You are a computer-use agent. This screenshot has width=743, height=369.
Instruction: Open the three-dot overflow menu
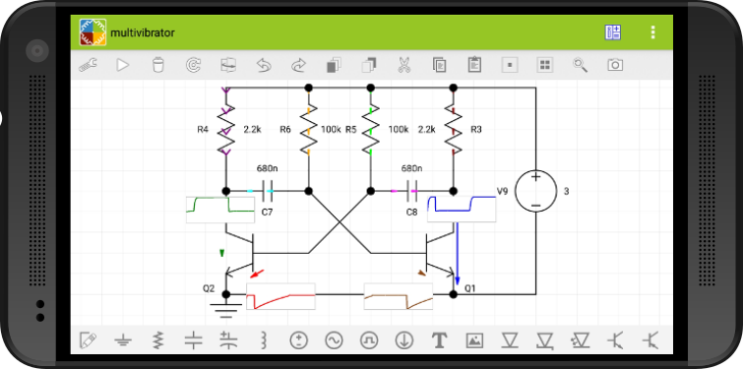tap(653, 32)
